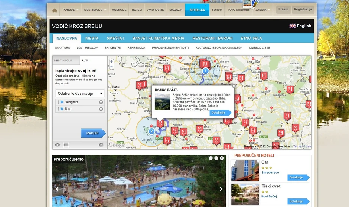
Task: Zoom in on the map
Action: point(111,61)
